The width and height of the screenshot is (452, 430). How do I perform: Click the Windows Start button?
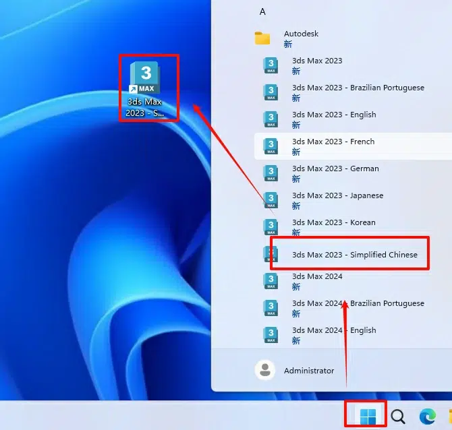point(368,417)
